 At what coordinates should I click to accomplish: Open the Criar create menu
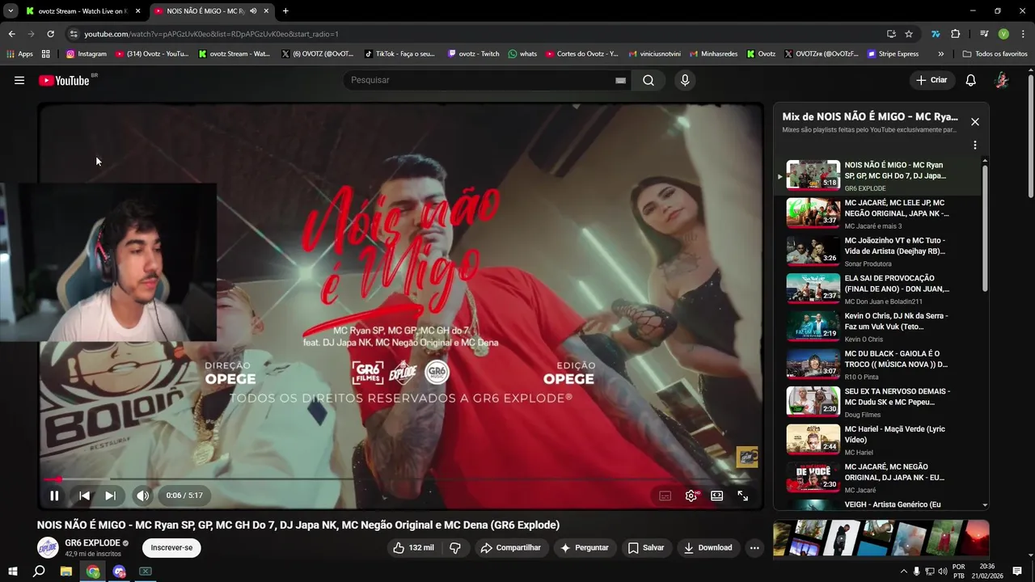[931, 80]
